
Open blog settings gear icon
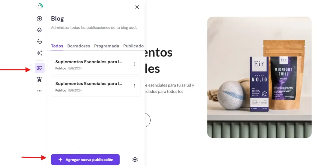point(135,160)
